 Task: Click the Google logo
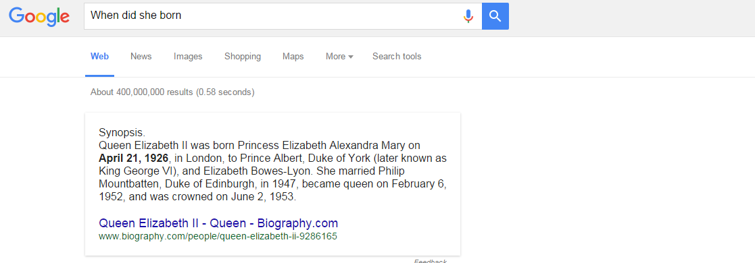click(x=39, y=16)
